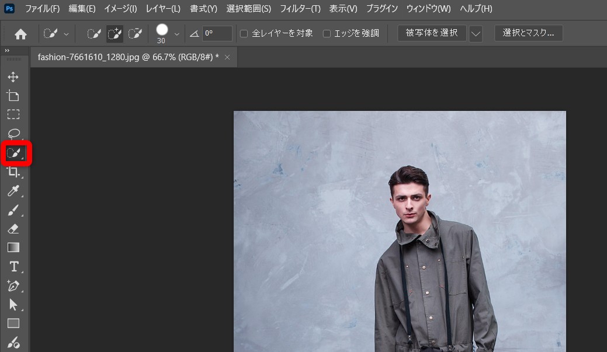Viewport: 607px width, 352px height.
Task: Select the Crop tool
Action: point(13,172)
